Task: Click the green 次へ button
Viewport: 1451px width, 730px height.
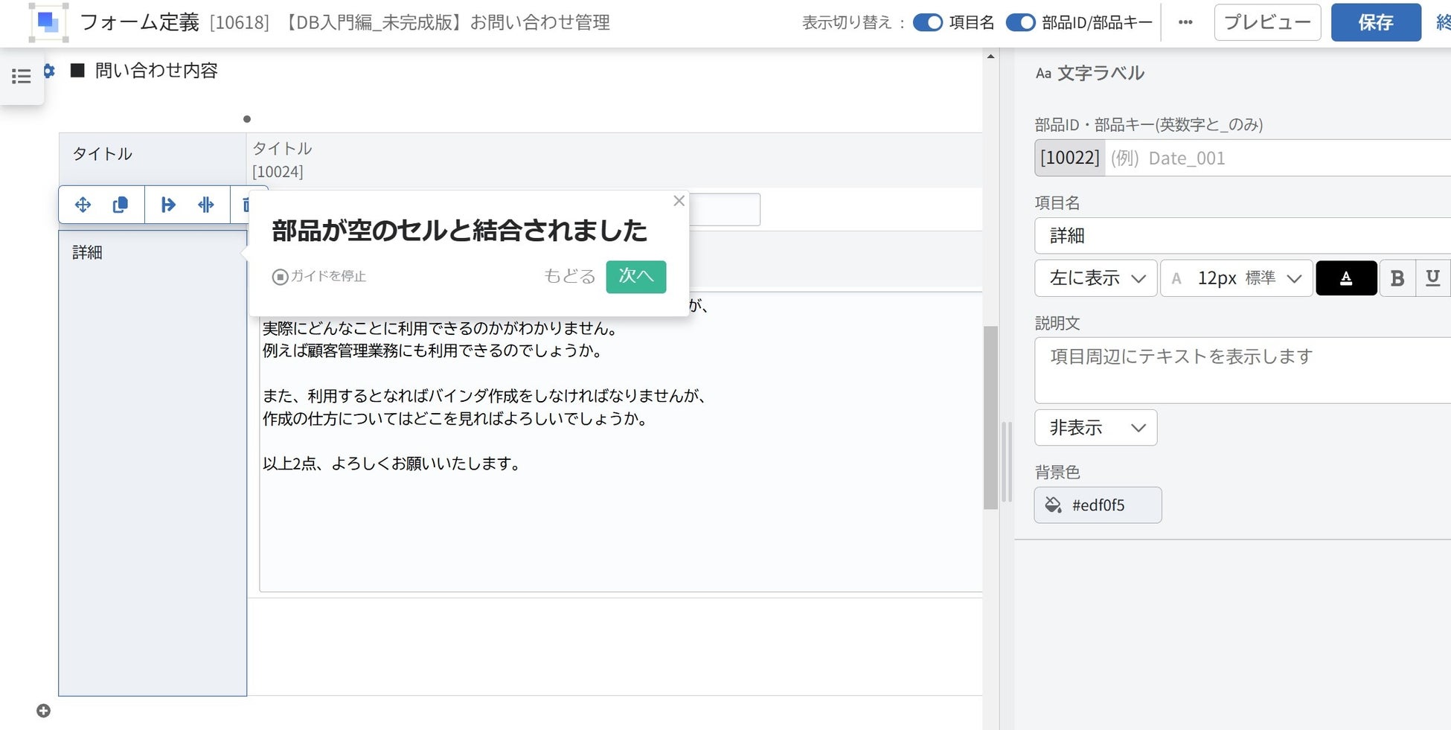Action: point(636,277)
